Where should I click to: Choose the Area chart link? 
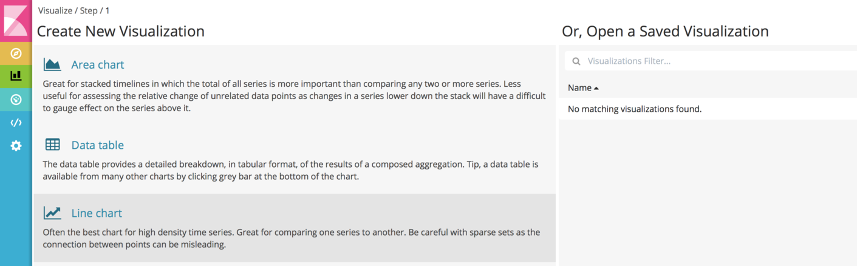click(98, 64)
